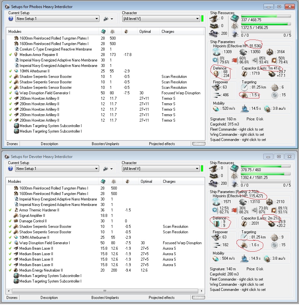Toggle Medium Armor Repairer II active checkmark
The height and width of the screenshot is (306, 299).
(x=11, y=55)
